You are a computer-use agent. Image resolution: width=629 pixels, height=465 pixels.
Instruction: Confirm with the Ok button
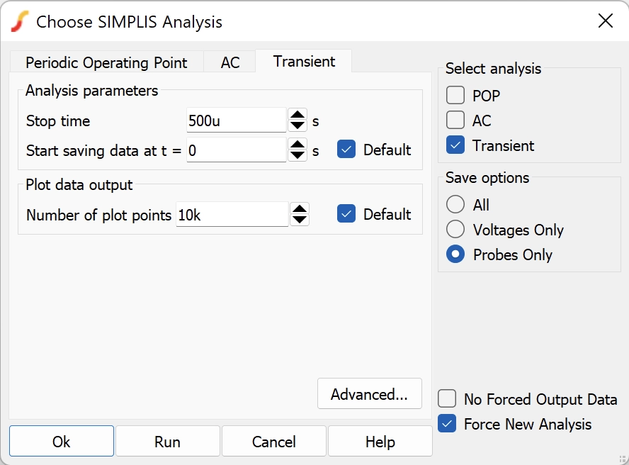click(62, 442)
